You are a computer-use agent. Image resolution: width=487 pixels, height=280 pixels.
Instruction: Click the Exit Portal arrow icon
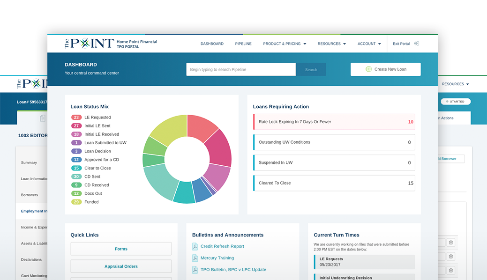416,44
